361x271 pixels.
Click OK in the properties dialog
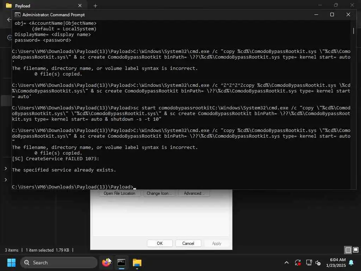click(x=160, y=243)
